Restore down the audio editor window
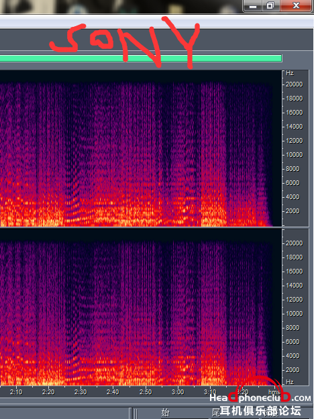Image resolution: width=314 pixels, height=419 pixels. click(270, 5)
